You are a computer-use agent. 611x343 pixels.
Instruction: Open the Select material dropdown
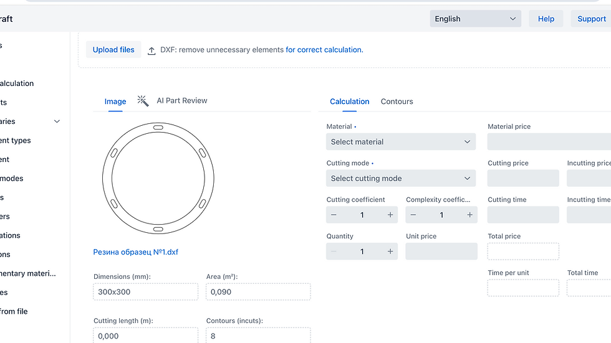point(400,142)
